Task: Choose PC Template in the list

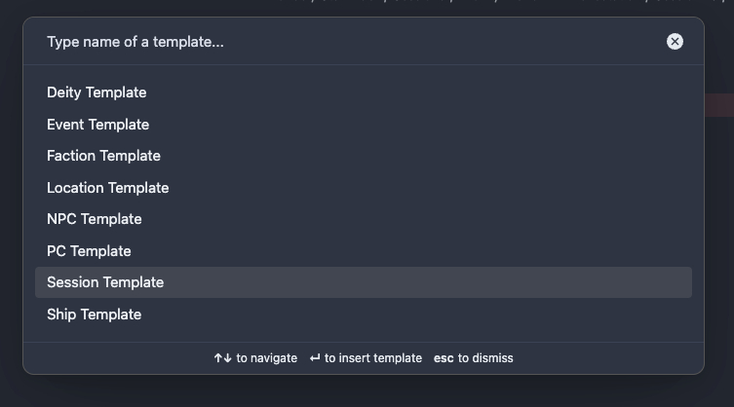Action: [89, 251]
